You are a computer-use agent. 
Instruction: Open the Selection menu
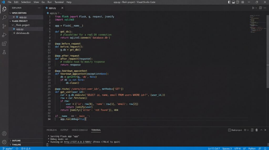(x=26, y=2)
